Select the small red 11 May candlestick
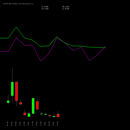Viewport: 130px width, 130px height. click(x=21, y=103)
